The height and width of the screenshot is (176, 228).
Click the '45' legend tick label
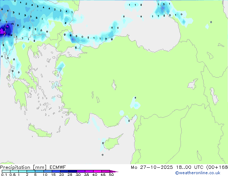[x=103, y=175]
